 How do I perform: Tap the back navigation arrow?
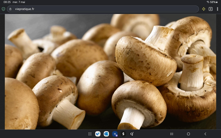205,134
